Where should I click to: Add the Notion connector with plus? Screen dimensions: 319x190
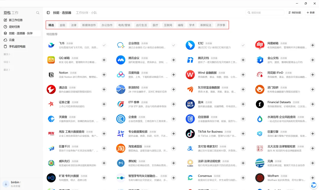click(104, 75)
